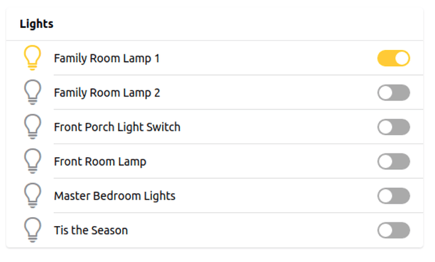Click the Lights card header title
The width and height of the screenshot is (435, 262).
(37, 24)
